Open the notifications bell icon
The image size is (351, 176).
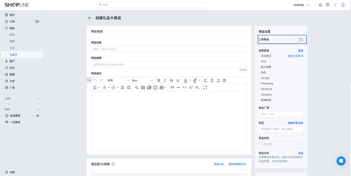(x=320, y=5)
